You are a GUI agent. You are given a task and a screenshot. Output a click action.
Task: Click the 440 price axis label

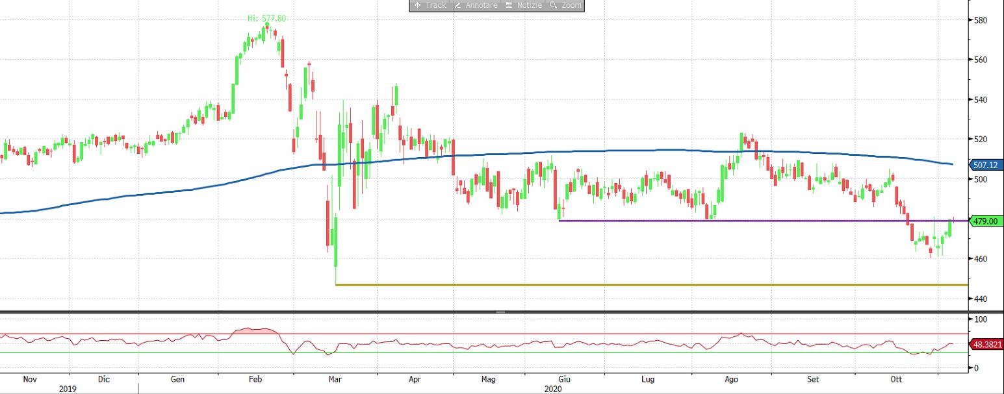pyautogui.click(x=980, y=299)
